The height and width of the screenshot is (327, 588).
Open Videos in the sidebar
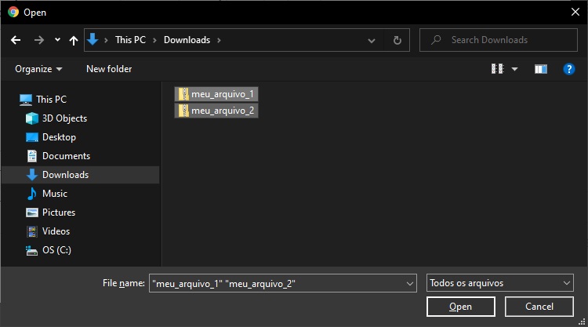56,231
